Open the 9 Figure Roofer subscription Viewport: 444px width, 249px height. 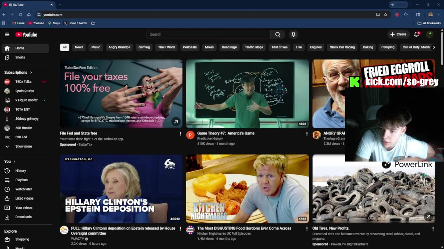pos(25,100)
